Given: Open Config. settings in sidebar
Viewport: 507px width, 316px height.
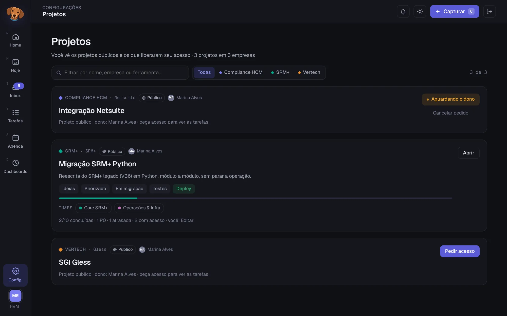Looking at the screenshot, I should [x=15, y=275].
